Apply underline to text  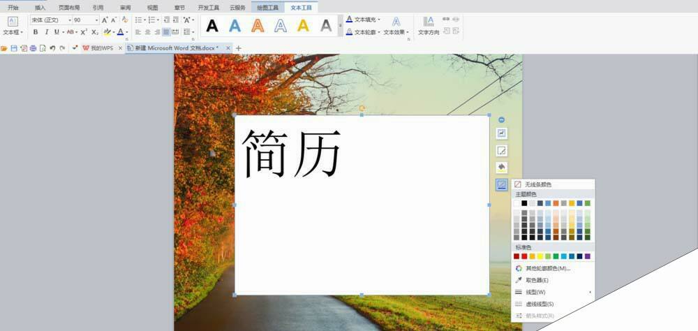pyautogui.click(x=57, y=32)
